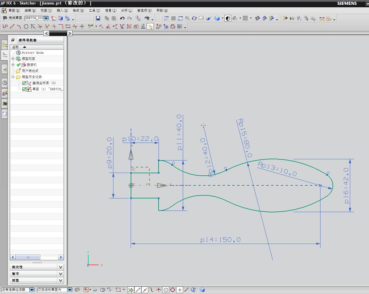The height and width of the screenshot is (294, 369).
Task: Open the 3D tab in sidebar
Action: 5,103
